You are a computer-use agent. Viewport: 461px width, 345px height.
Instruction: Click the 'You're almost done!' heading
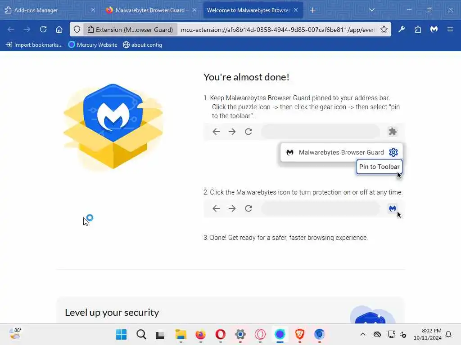pyautogui.click(x=246, y=77)
